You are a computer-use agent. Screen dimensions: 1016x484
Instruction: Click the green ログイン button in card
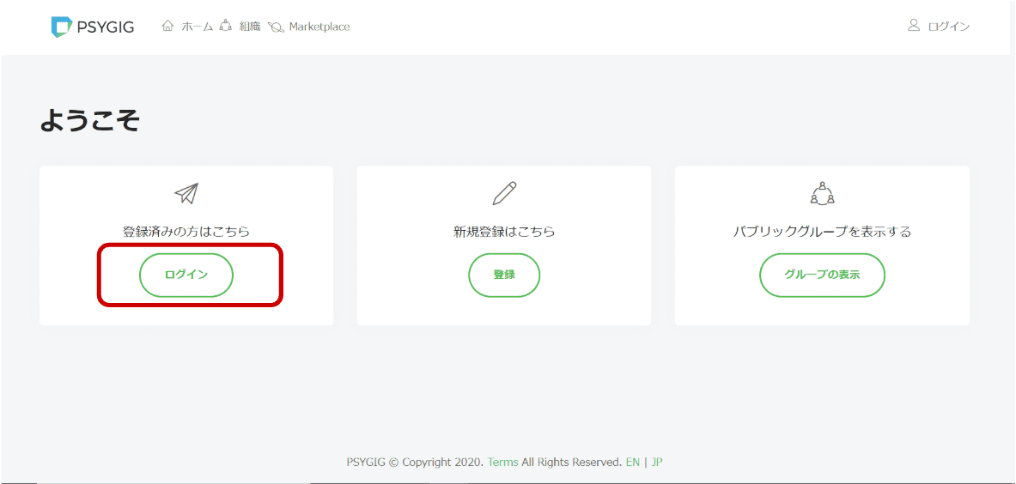[186, 275]
